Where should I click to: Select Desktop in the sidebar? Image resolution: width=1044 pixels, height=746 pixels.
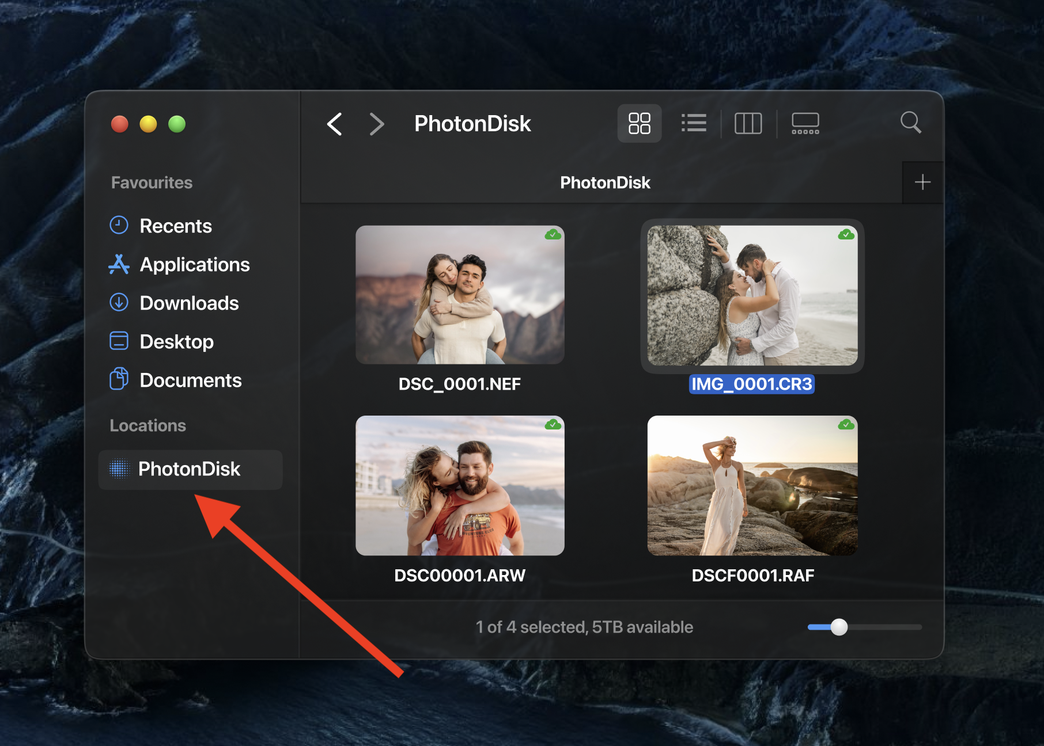click(x=176, y=341)
